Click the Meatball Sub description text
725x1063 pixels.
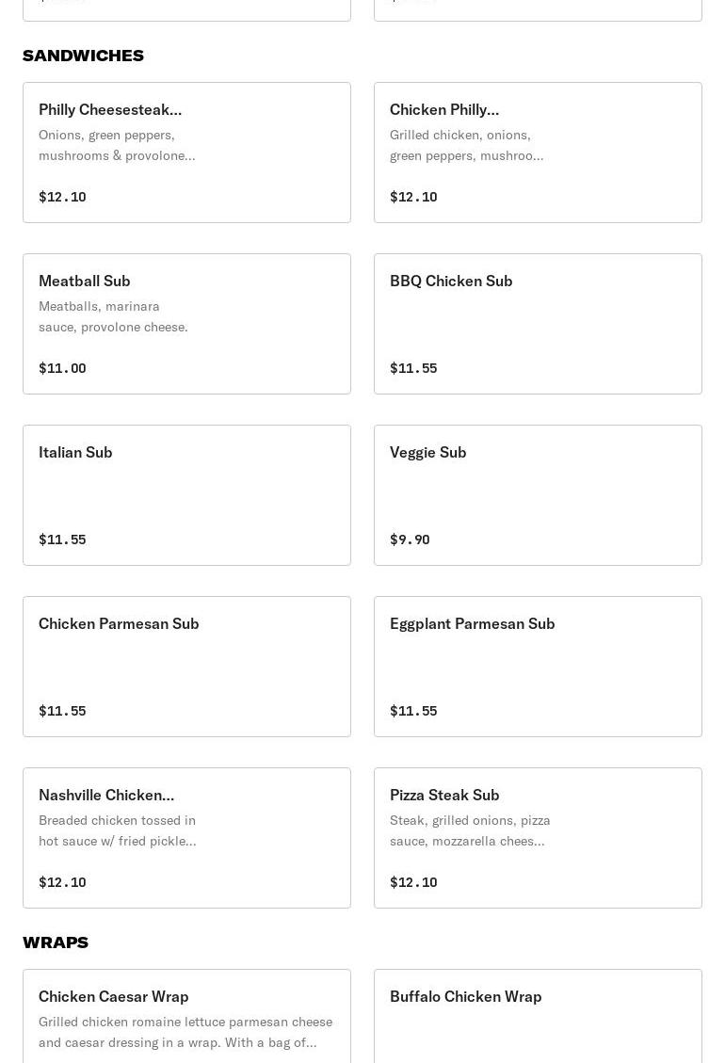click(x=113, y=316)
